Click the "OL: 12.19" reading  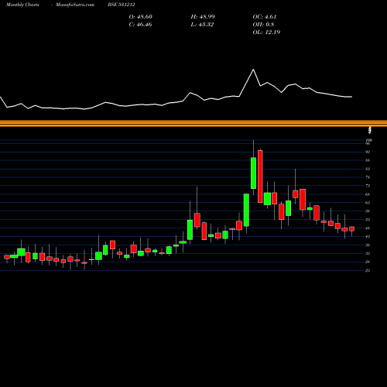click(x=266, y=33)
